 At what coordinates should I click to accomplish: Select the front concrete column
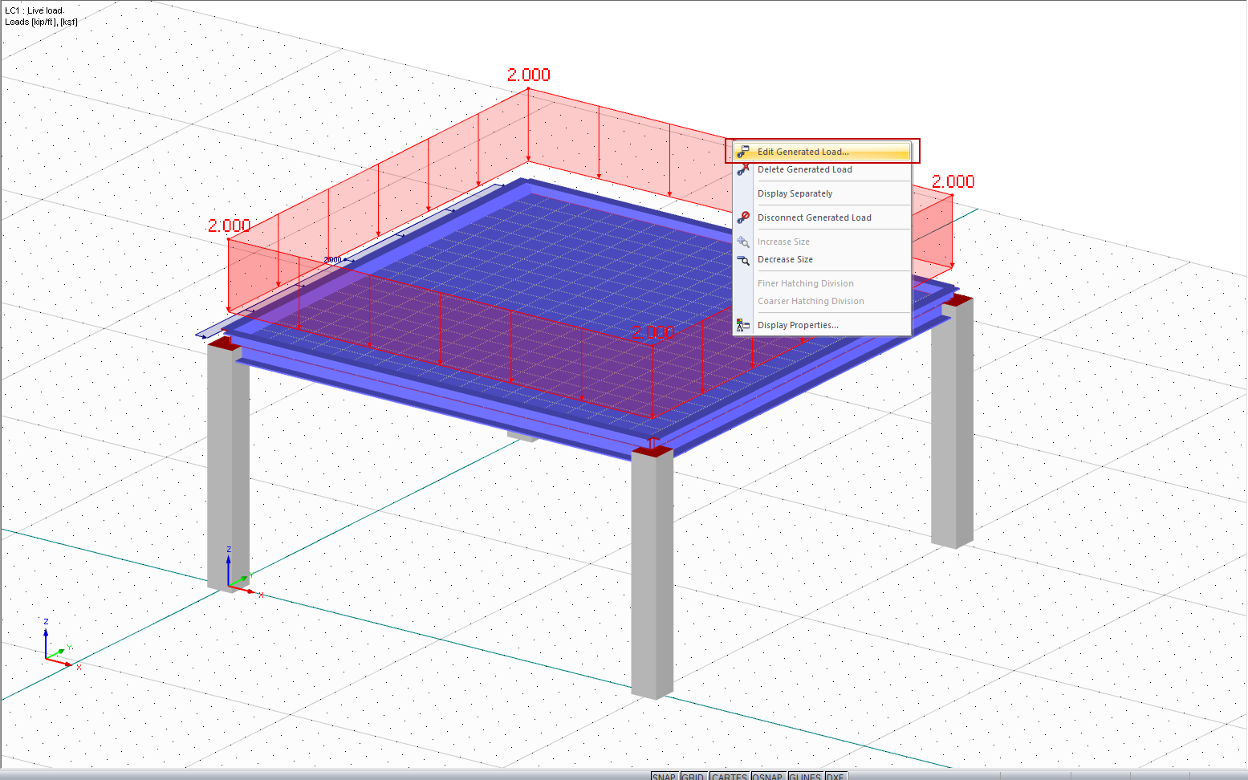coord(652,574)
